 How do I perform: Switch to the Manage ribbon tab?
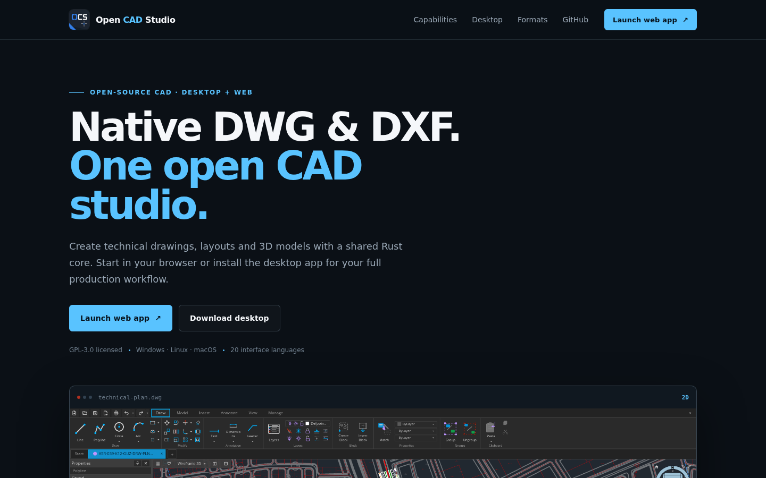coord(276,413)
